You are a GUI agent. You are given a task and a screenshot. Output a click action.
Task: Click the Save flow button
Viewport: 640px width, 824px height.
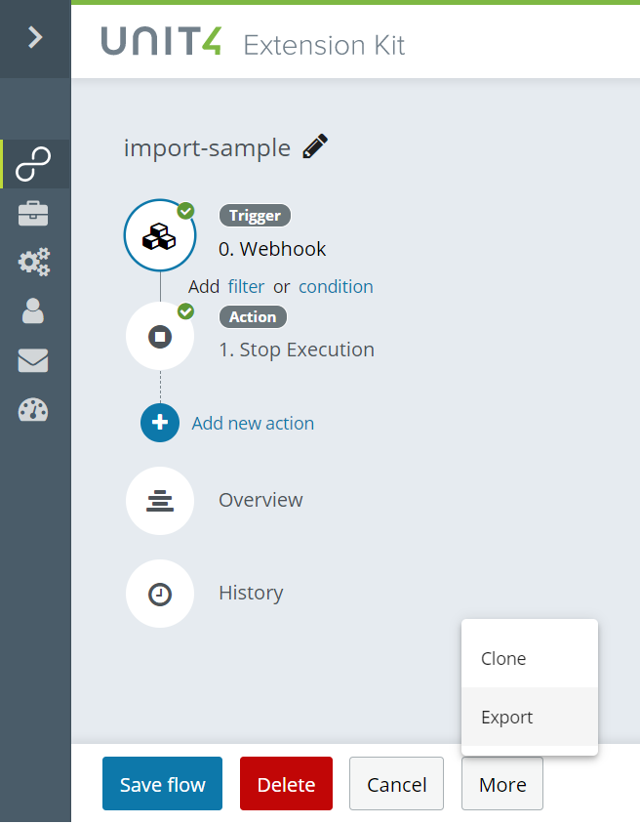pyautogui.click(x=162, y=784)
